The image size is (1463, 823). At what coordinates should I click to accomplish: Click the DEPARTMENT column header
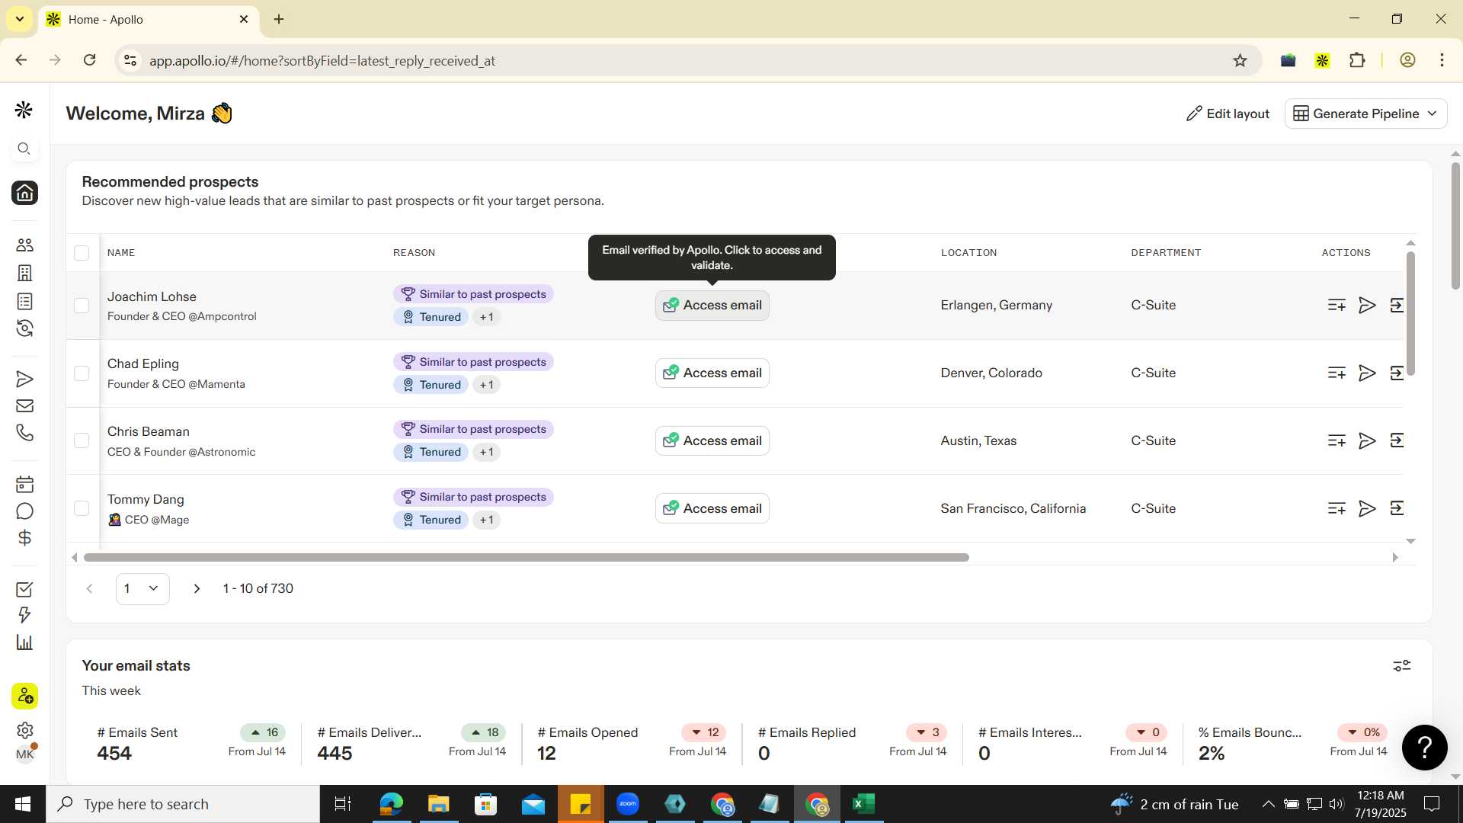[x=1166, y=252]
